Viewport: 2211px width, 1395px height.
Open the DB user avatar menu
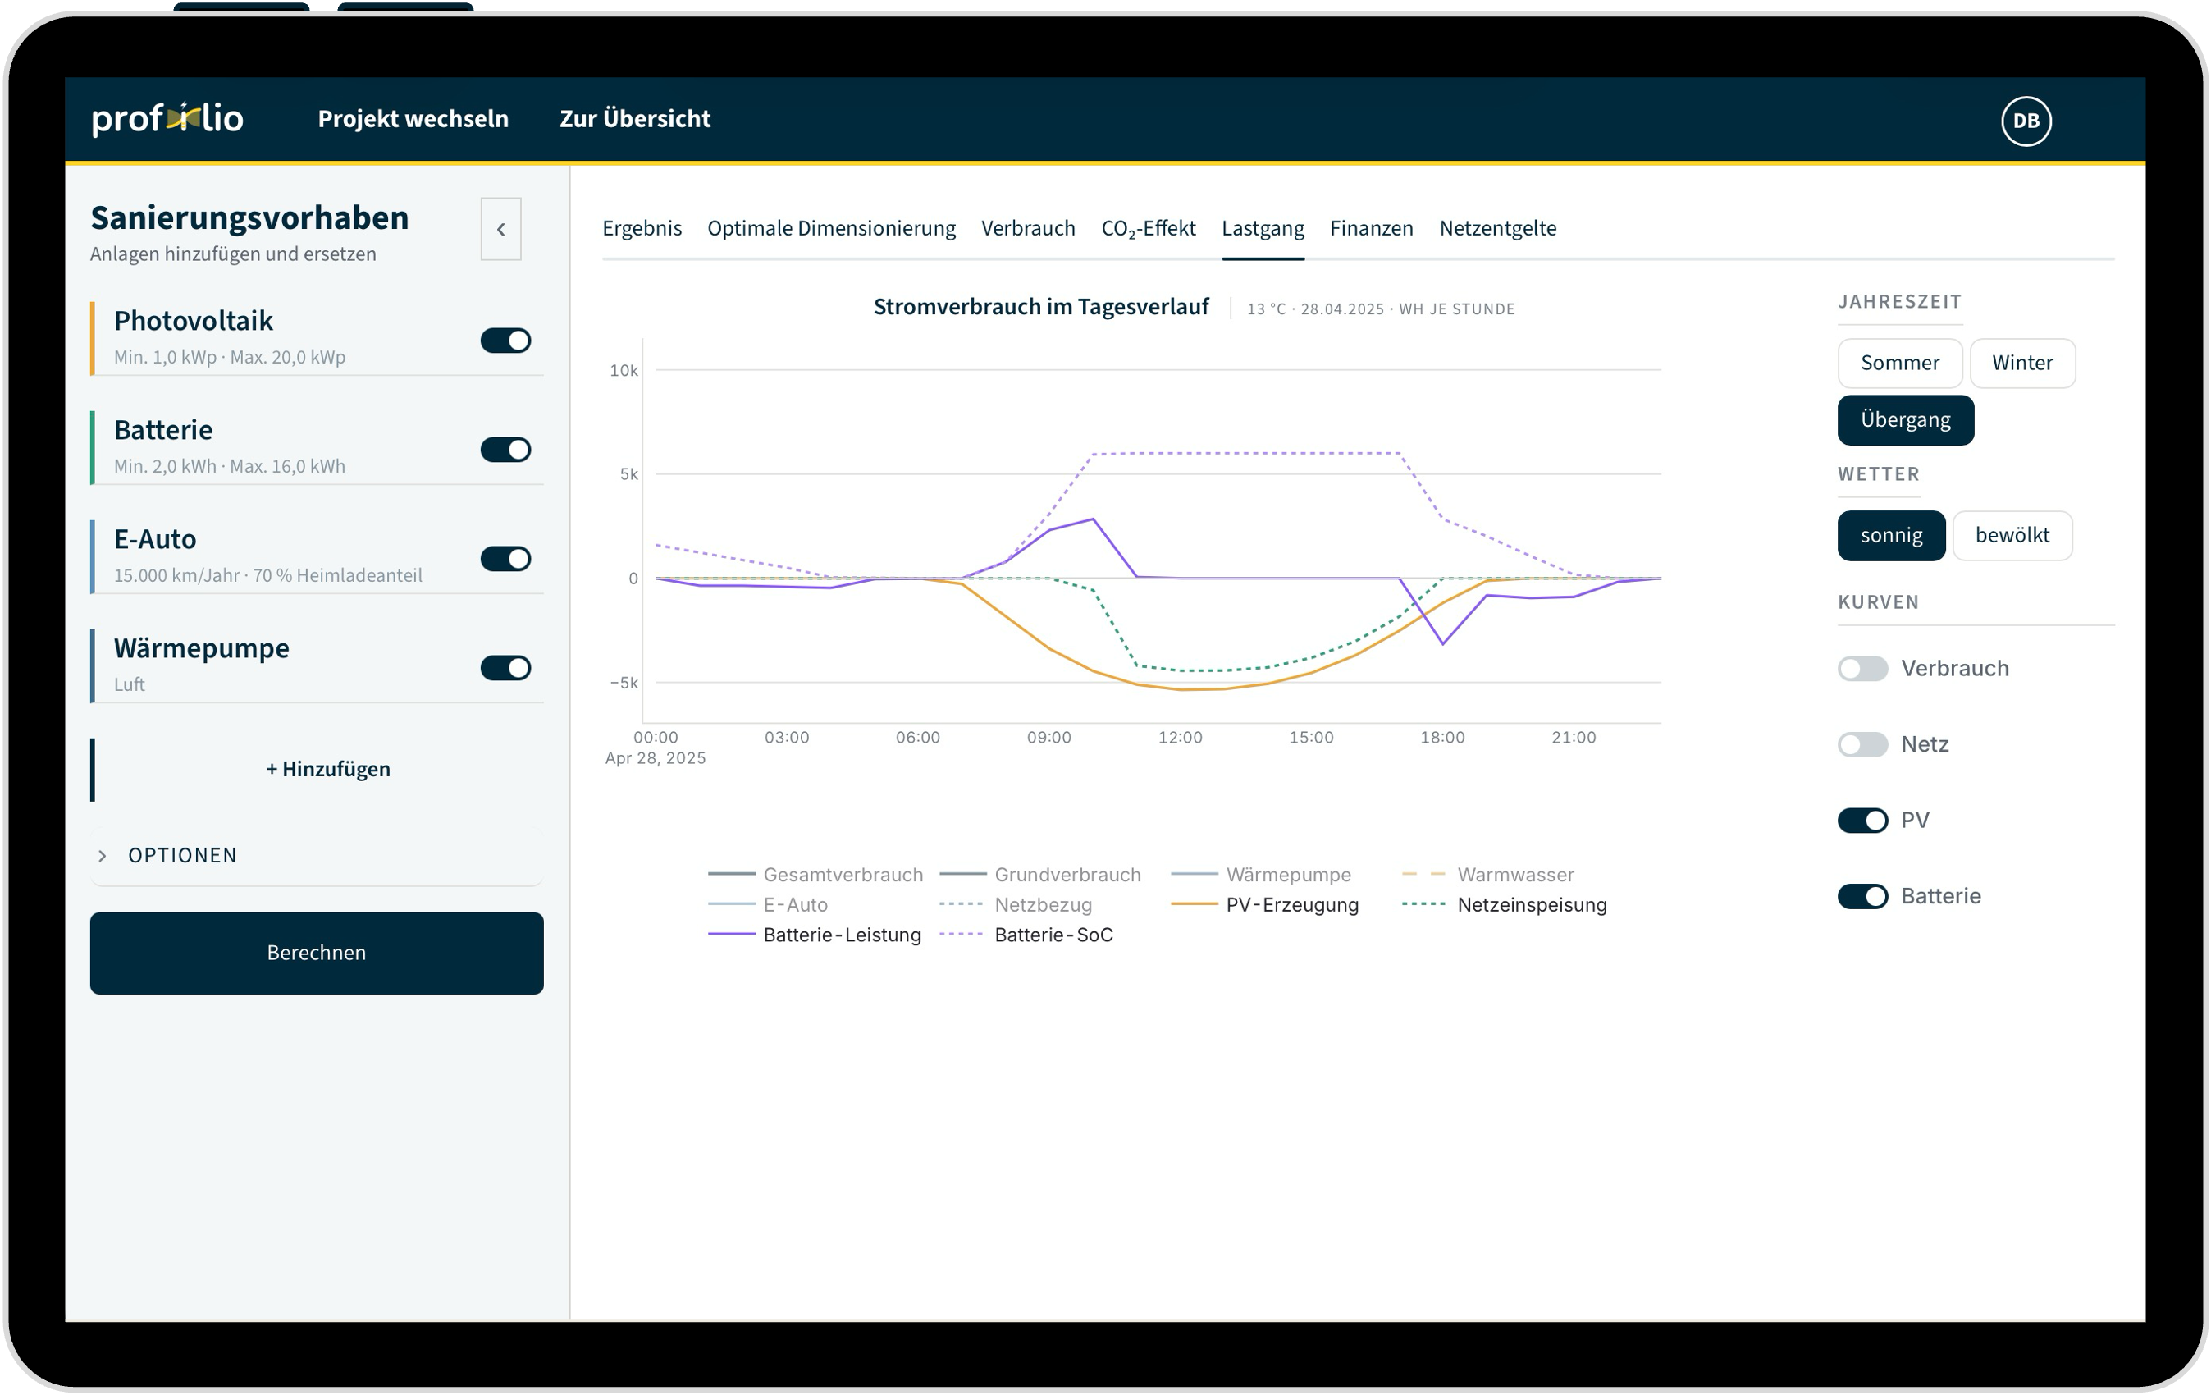pyautogui.click(x=2026, y=121)
